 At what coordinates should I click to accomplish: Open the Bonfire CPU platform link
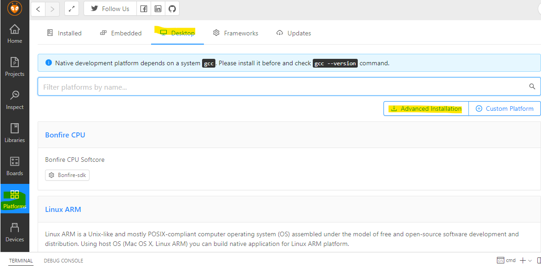[x=65, y=135]
